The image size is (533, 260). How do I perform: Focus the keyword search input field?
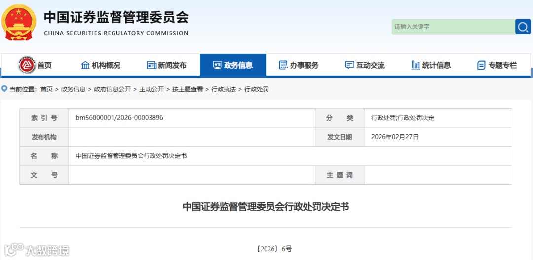click(x=454, y=27)
